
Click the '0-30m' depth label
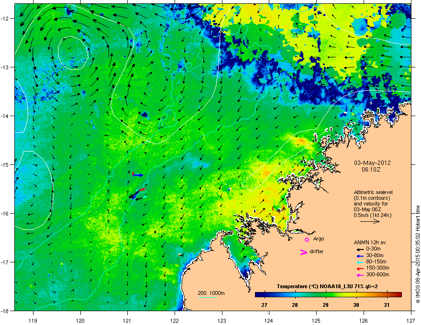coord(374,249)
